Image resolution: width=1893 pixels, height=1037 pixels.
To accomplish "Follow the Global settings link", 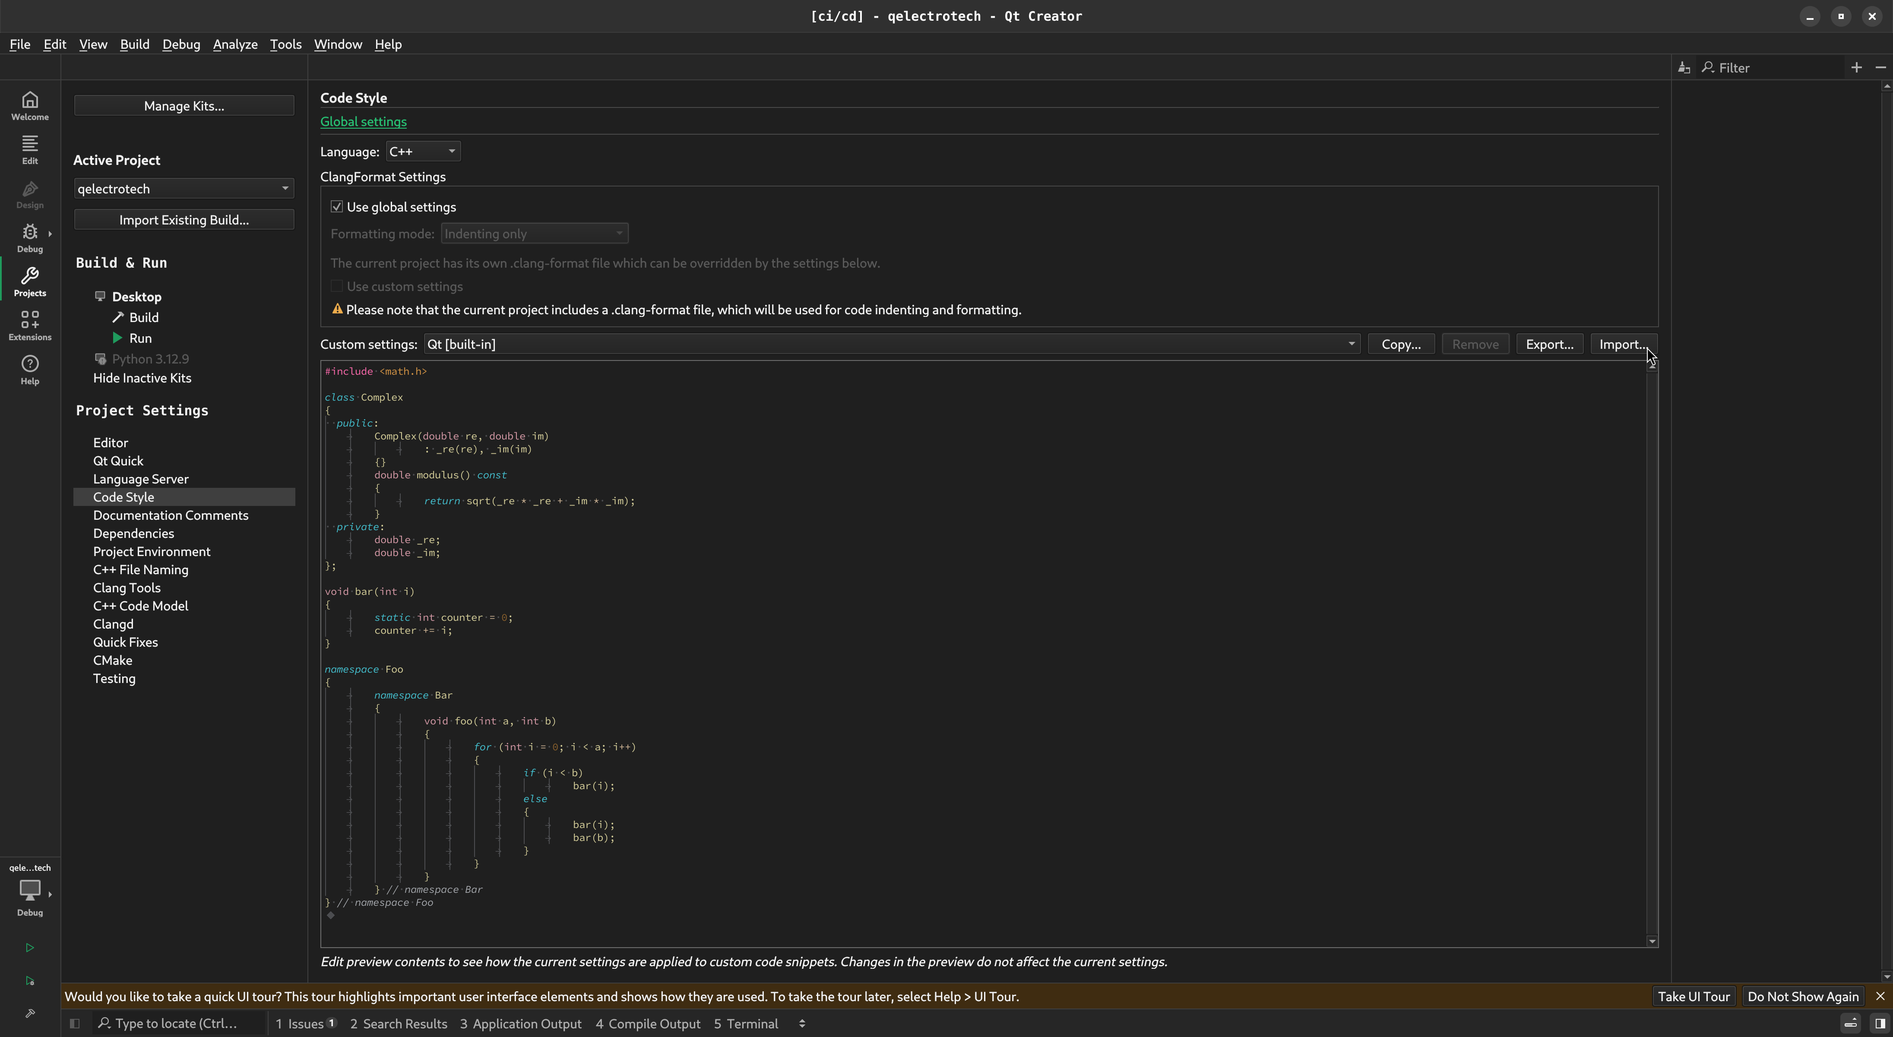I will click(x=363, y=122).
